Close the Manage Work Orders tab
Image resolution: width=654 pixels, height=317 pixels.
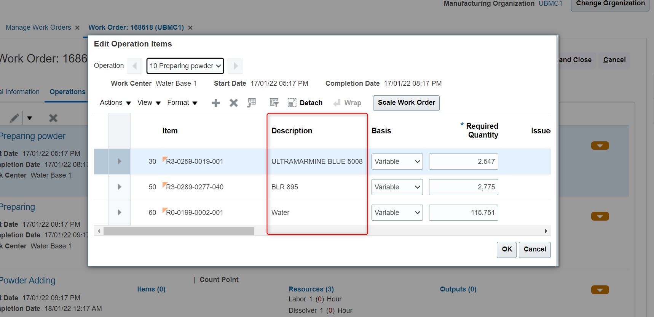tap(77, 28)
